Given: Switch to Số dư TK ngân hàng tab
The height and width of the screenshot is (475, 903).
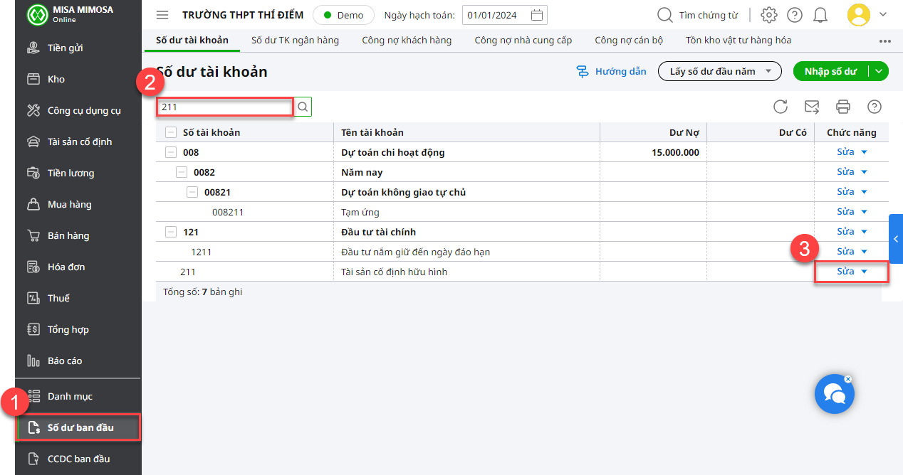Looking at the screenshot, I should point(295,40).
